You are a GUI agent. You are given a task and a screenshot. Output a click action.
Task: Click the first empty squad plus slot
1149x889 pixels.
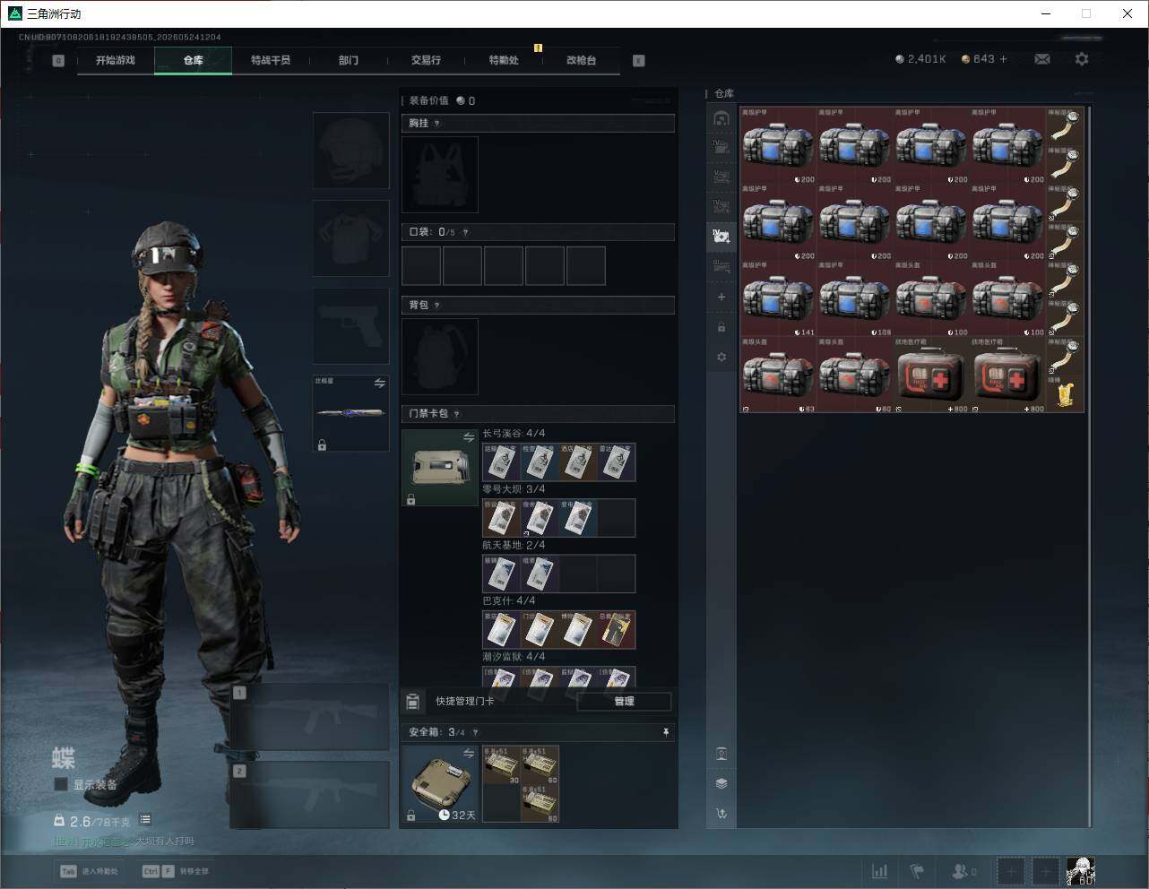click(x=1011, y=871)
